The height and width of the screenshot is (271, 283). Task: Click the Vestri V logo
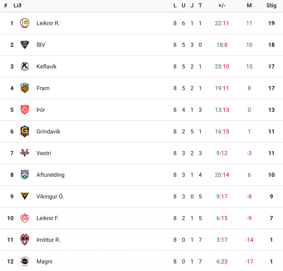[25, 153]
